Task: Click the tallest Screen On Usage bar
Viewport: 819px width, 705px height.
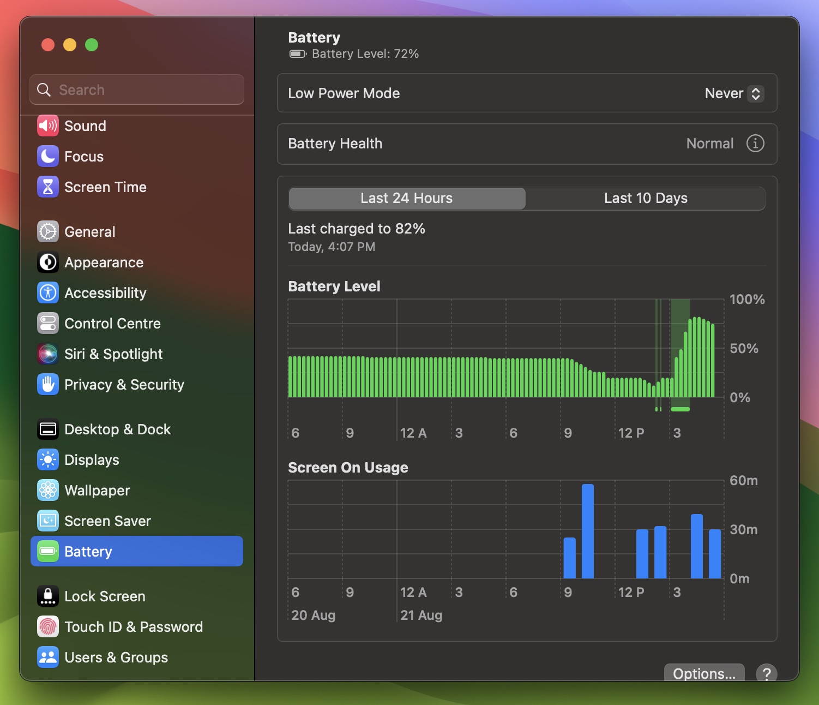Action: pyautogui.click(x=588, y=529)
